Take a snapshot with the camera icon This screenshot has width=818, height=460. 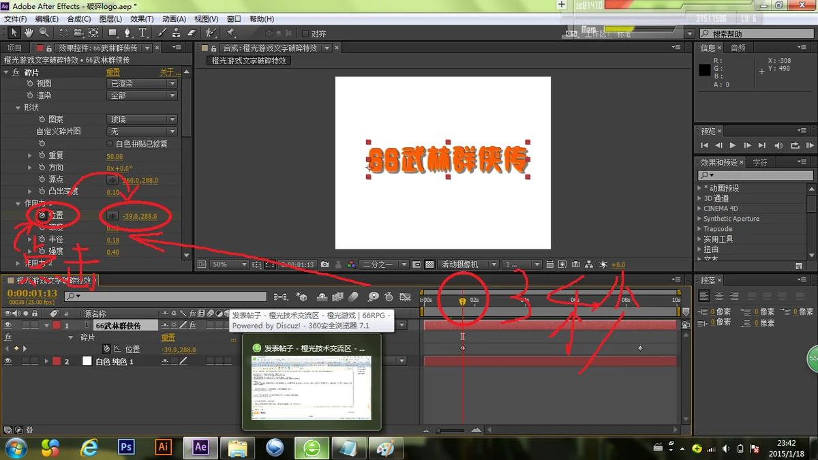(325, 264)
